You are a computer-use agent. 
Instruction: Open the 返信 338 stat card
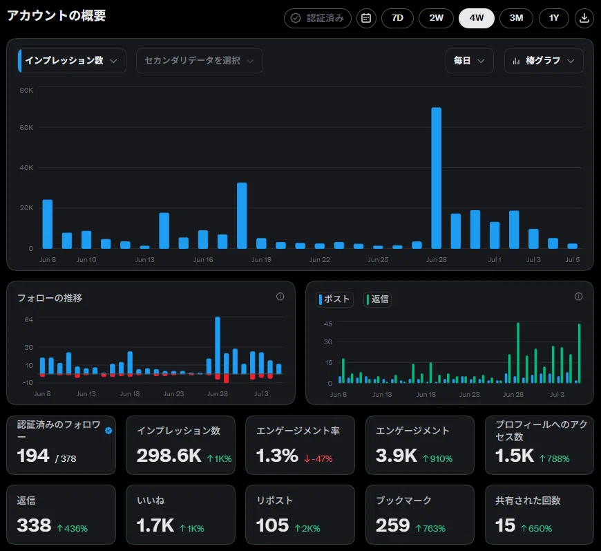(x=61, y=514)
